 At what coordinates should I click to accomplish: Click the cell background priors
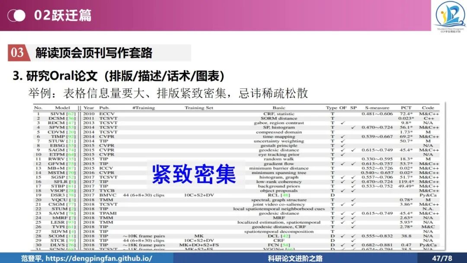[279, 186]
